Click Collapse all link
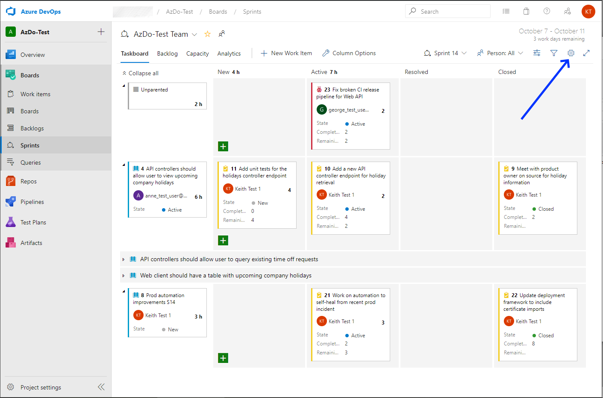 point(140,73)
